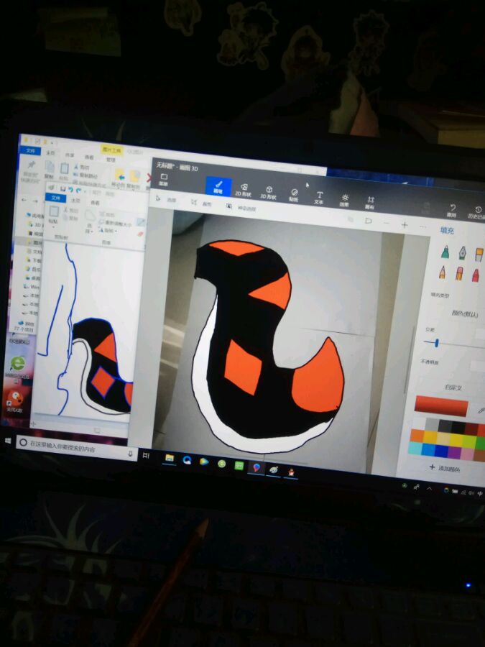Viewport: 485px width, 647px height.
Task: Open the 3D shapes tool
Action: [x=268, y=192]
